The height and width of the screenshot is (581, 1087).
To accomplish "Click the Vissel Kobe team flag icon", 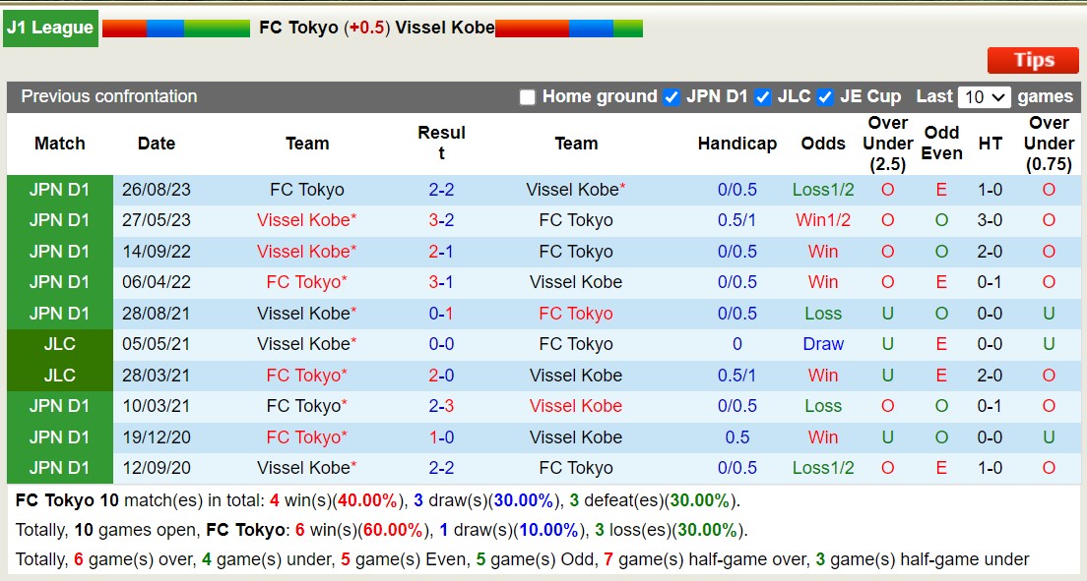I will [569, 28].
